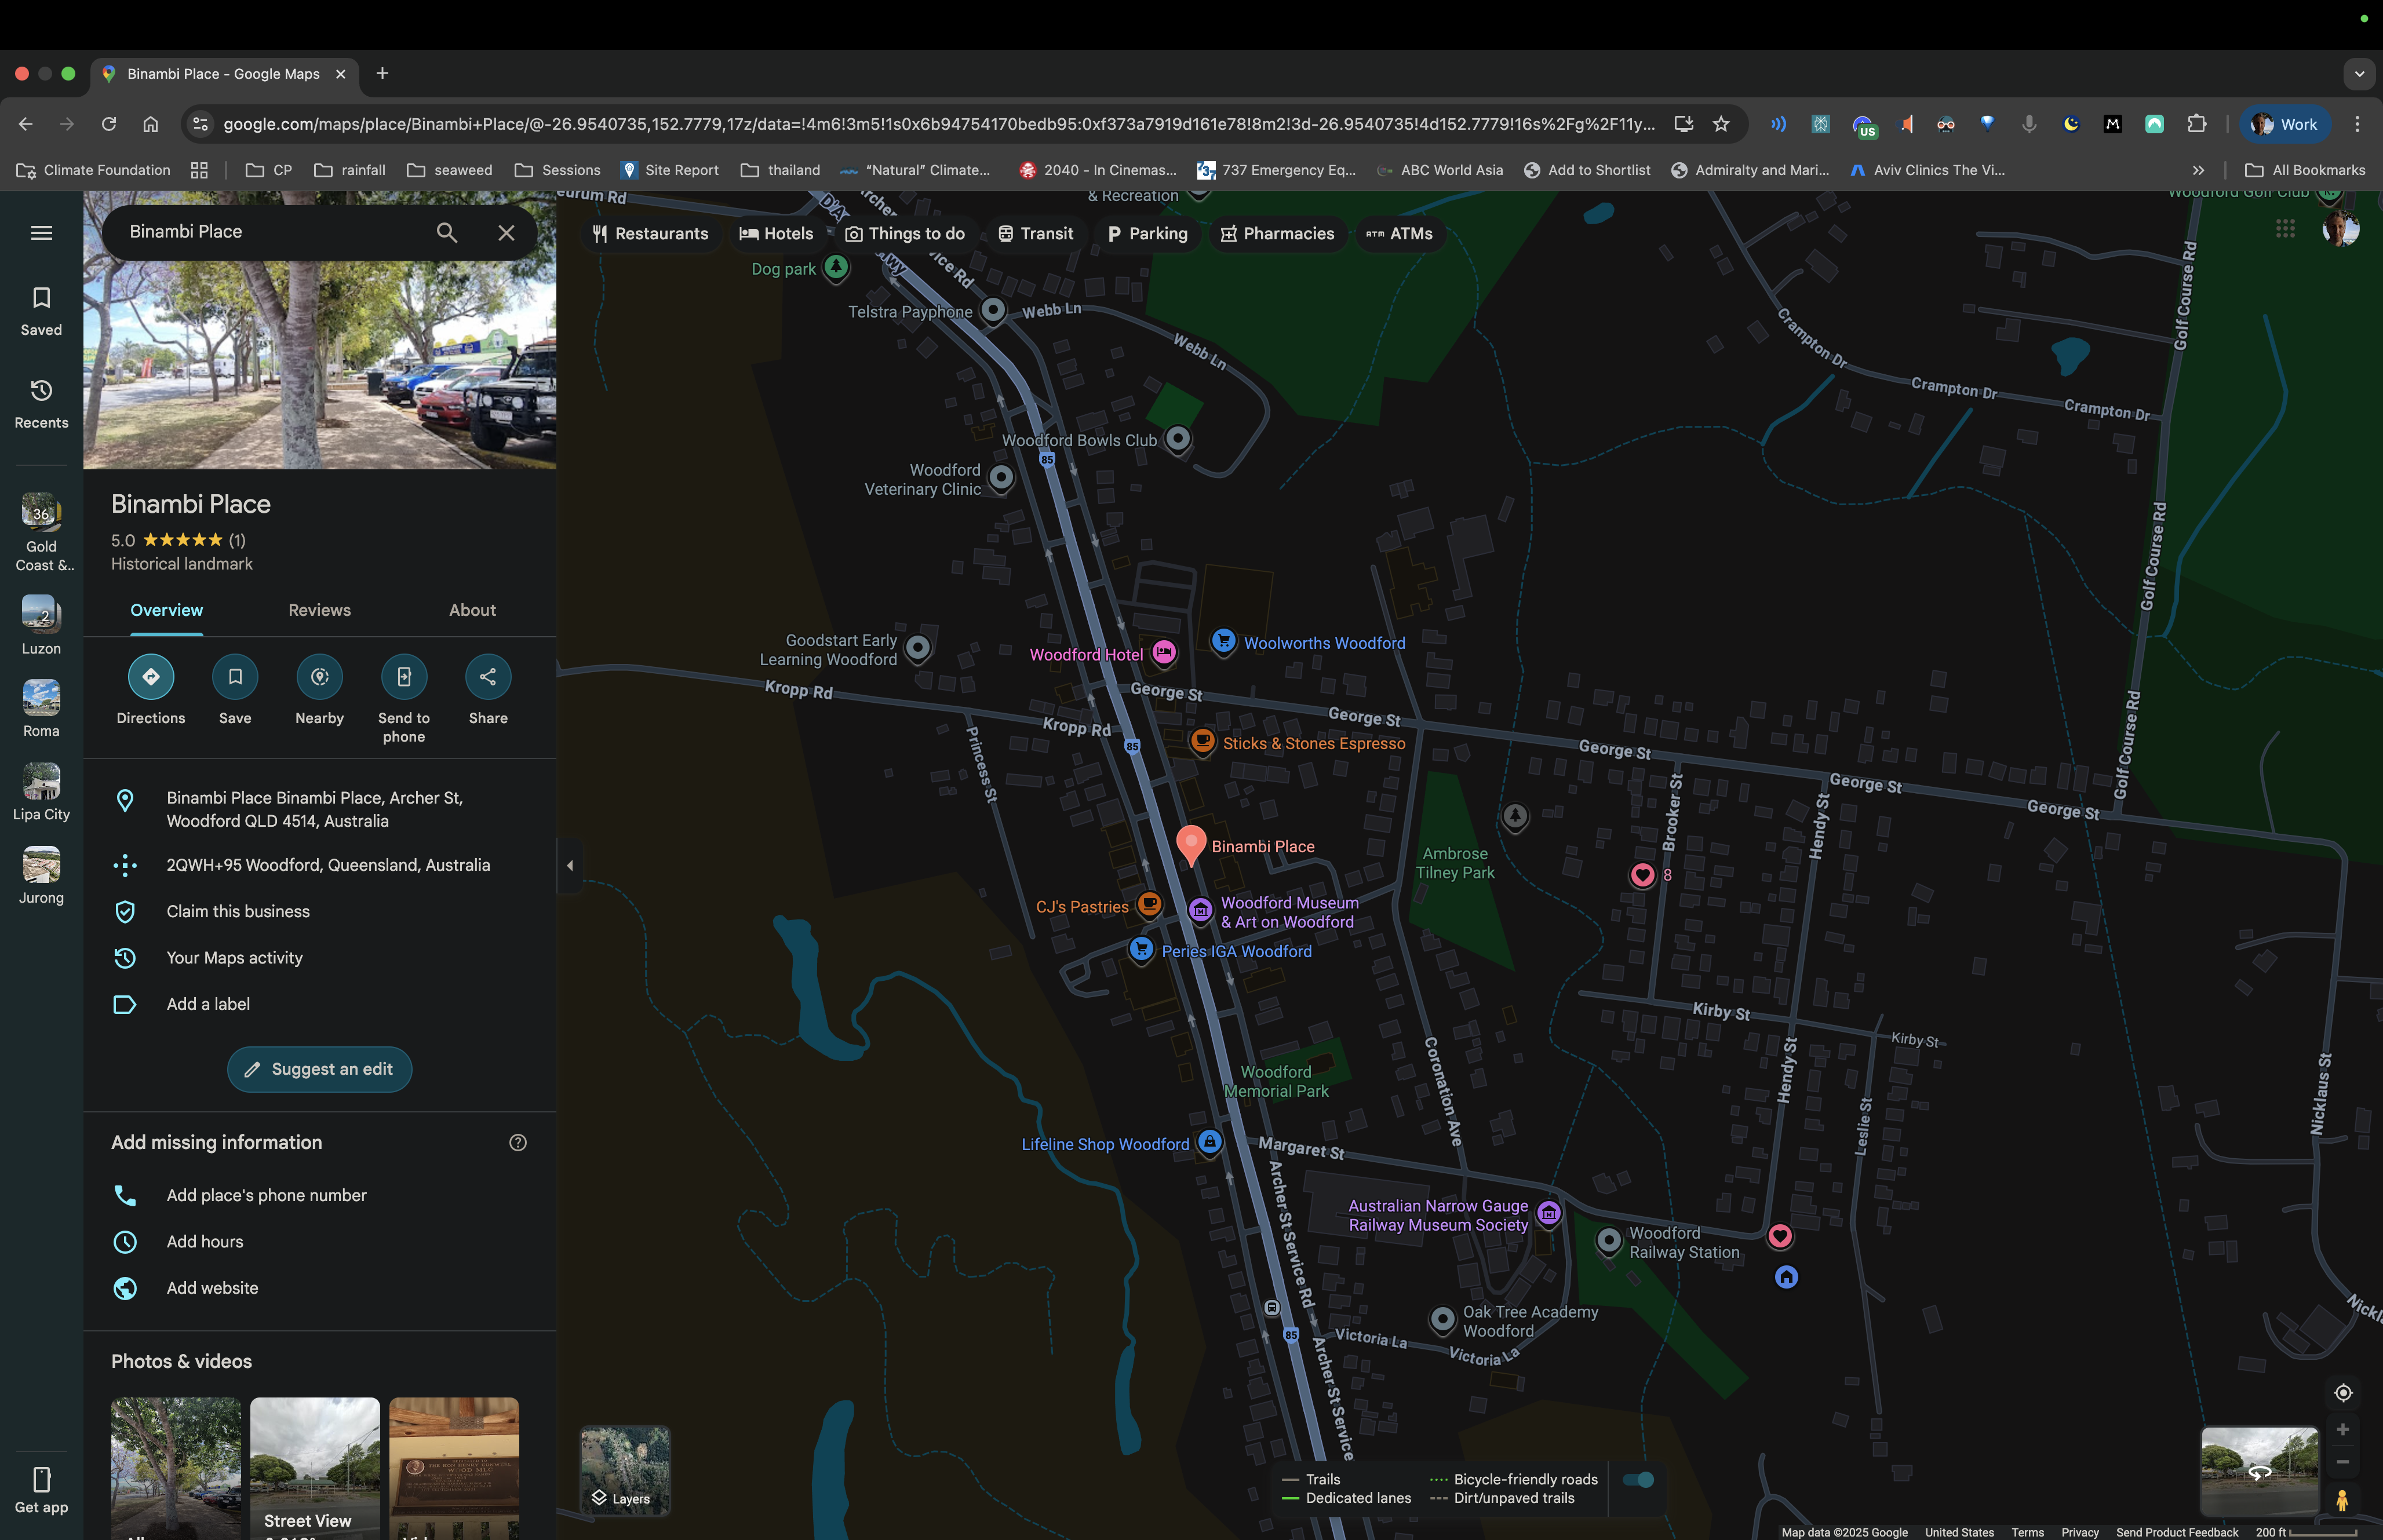Switch to the Reviews tab
Screen dimensions: 2383x1540
pyautogui.click(x=319, y=610)
